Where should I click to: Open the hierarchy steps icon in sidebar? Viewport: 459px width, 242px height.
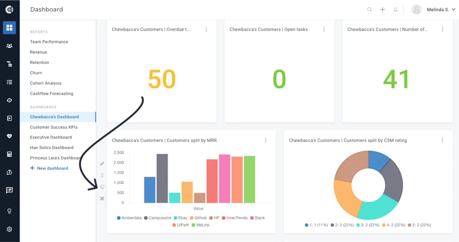pyautogui.click(x=9, y=64)
